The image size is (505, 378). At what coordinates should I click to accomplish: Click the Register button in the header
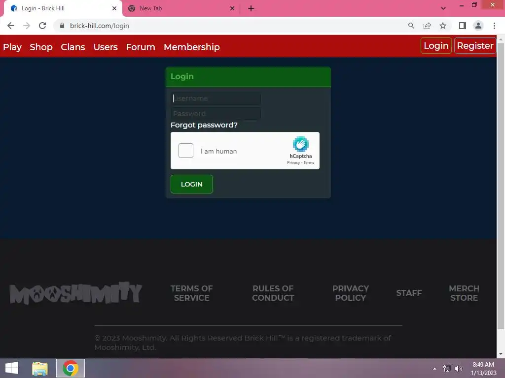click(x=475, y=46)
